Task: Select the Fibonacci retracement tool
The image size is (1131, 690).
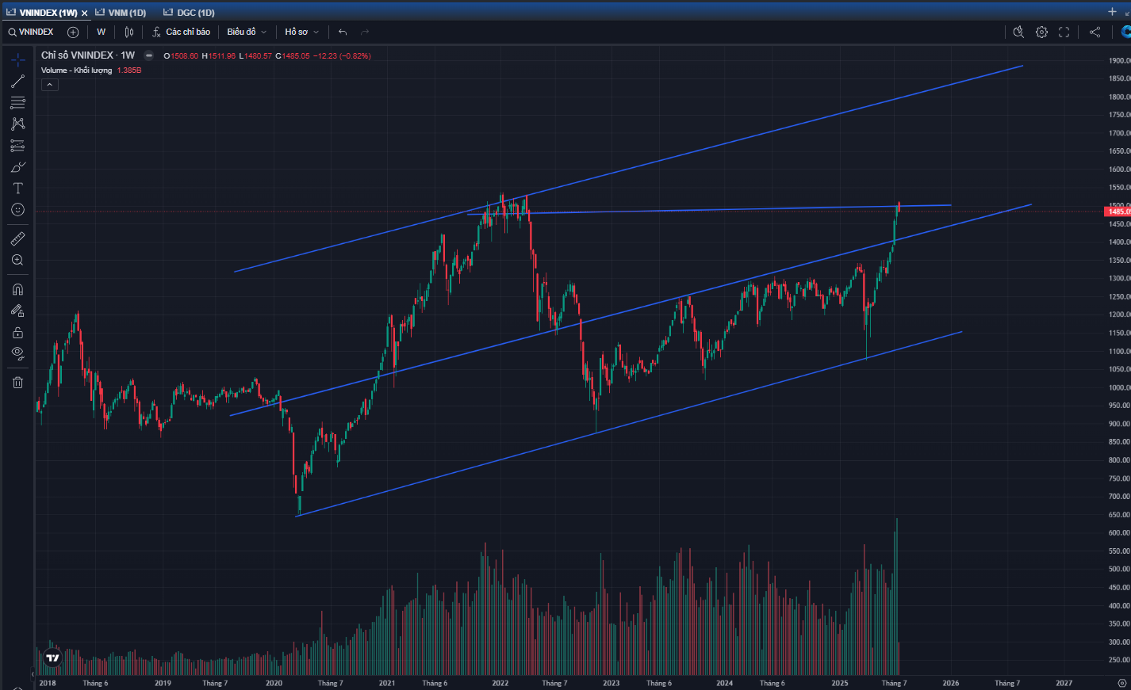Action: (17, 102)
